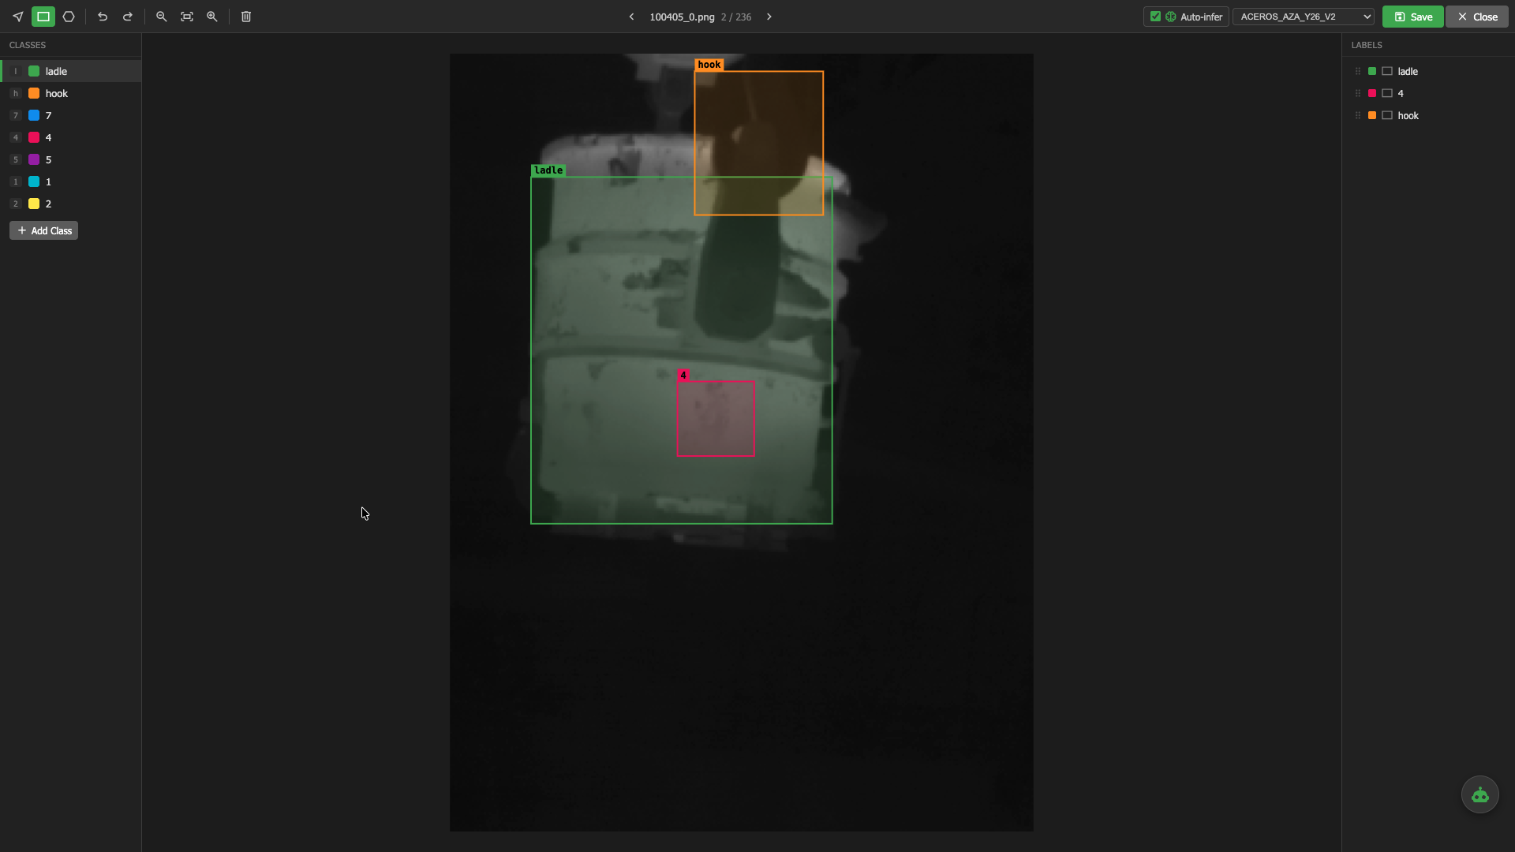
Task: Close the annotation editor
Action: [x=1477, y=17]
